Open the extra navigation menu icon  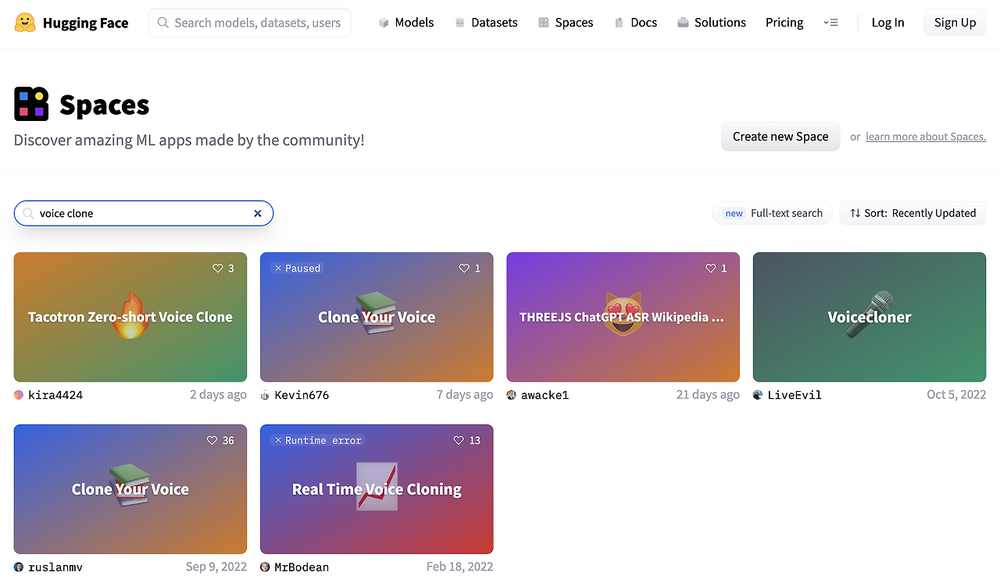[830, 23]
